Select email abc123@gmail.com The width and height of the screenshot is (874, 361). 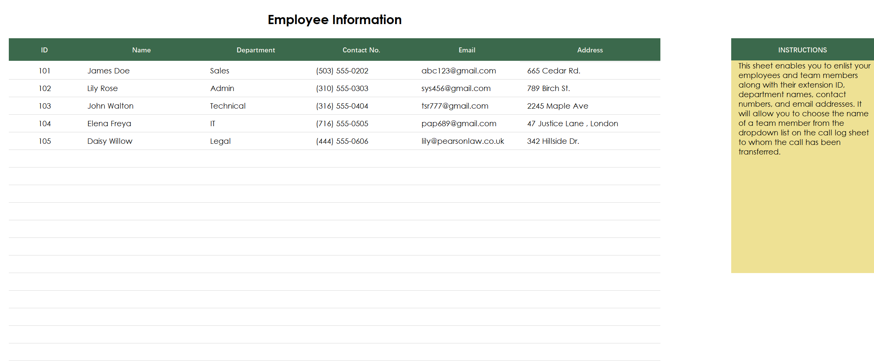459,71
